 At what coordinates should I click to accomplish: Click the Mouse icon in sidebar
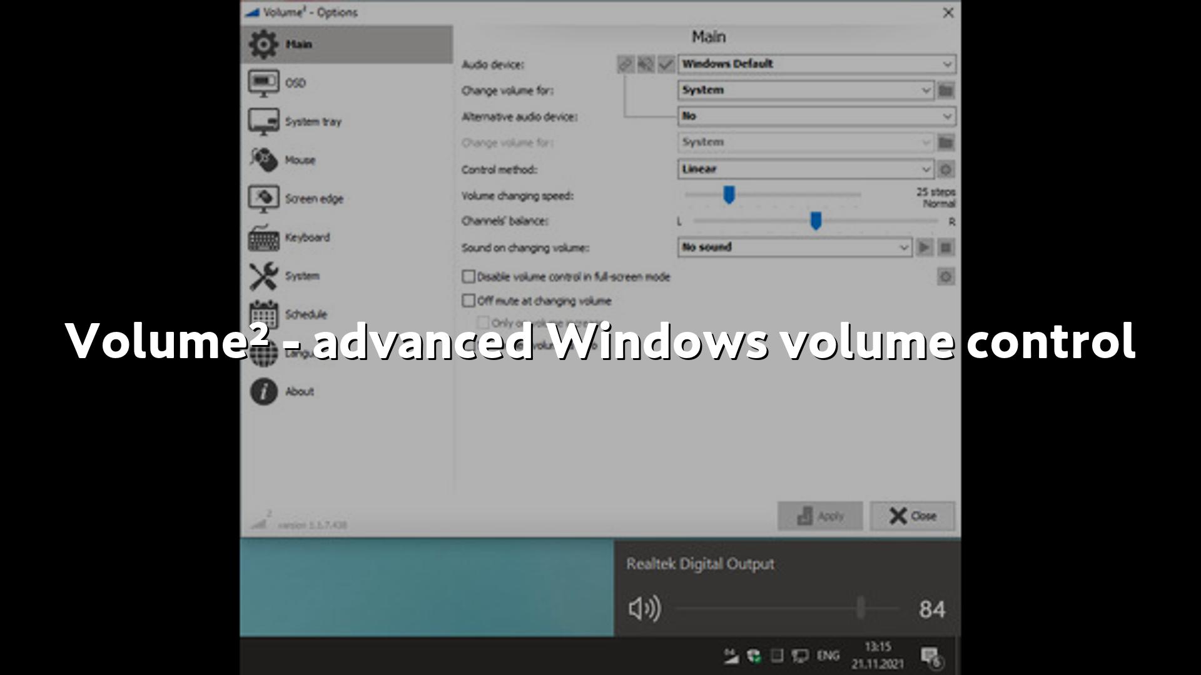pos(263,160)
